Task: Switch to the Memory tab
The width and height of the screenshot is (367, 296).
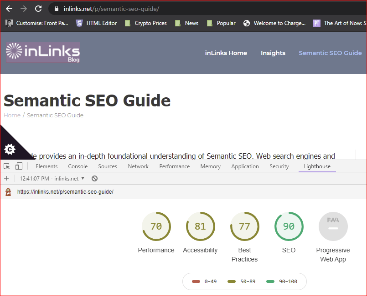Action: (211, 166)
